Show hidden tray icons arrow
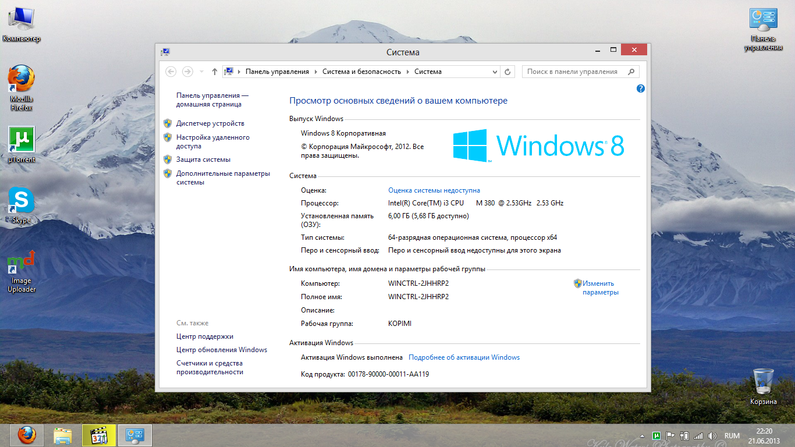The image size is (795, 447). tap(642, 436)
